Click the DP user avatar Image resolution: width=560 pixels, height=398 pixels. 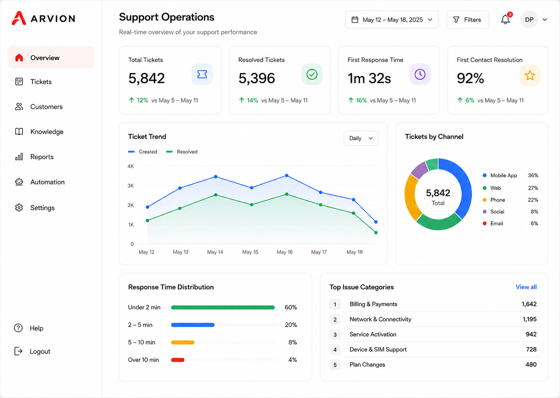coord(529,20)
